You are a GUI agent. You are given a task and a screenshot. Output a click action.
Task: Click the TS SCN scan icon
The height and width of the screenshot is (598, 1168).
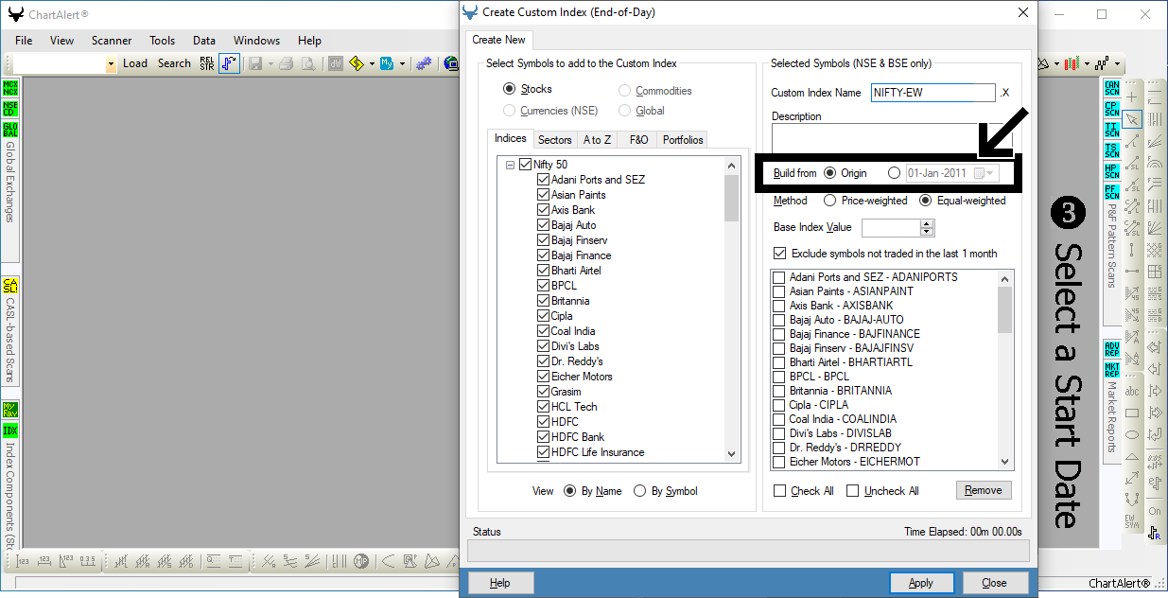coord(1112,150)
